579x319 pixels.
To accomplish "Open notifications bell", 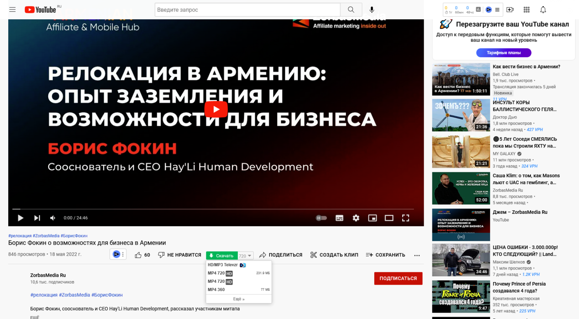I will click(x=543, y=9).
